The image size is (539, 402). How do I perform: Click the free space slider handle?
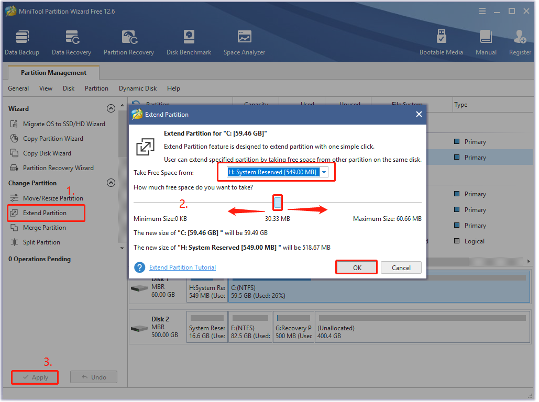278,203
